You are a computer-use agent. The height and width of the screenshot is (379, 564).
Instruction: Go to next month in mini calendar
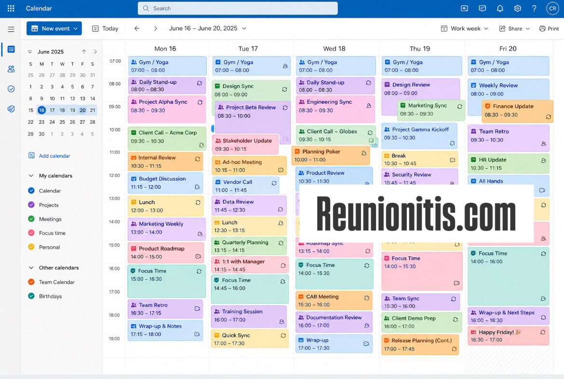click(95, 52)
